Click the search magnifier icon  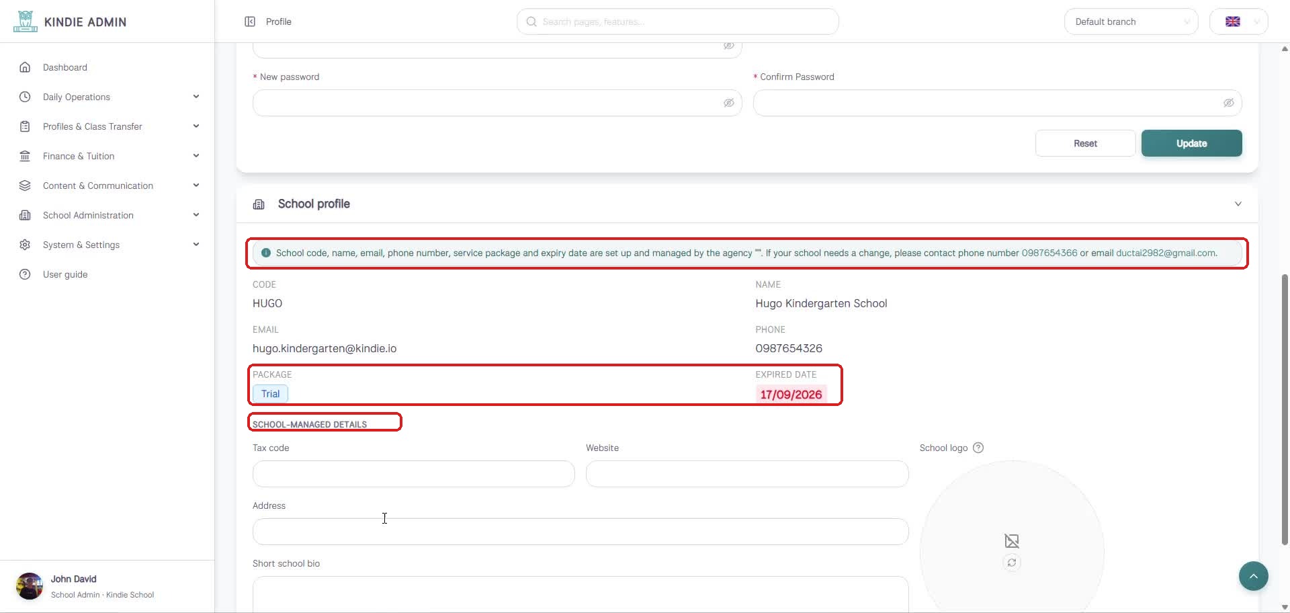pos(531,22)
